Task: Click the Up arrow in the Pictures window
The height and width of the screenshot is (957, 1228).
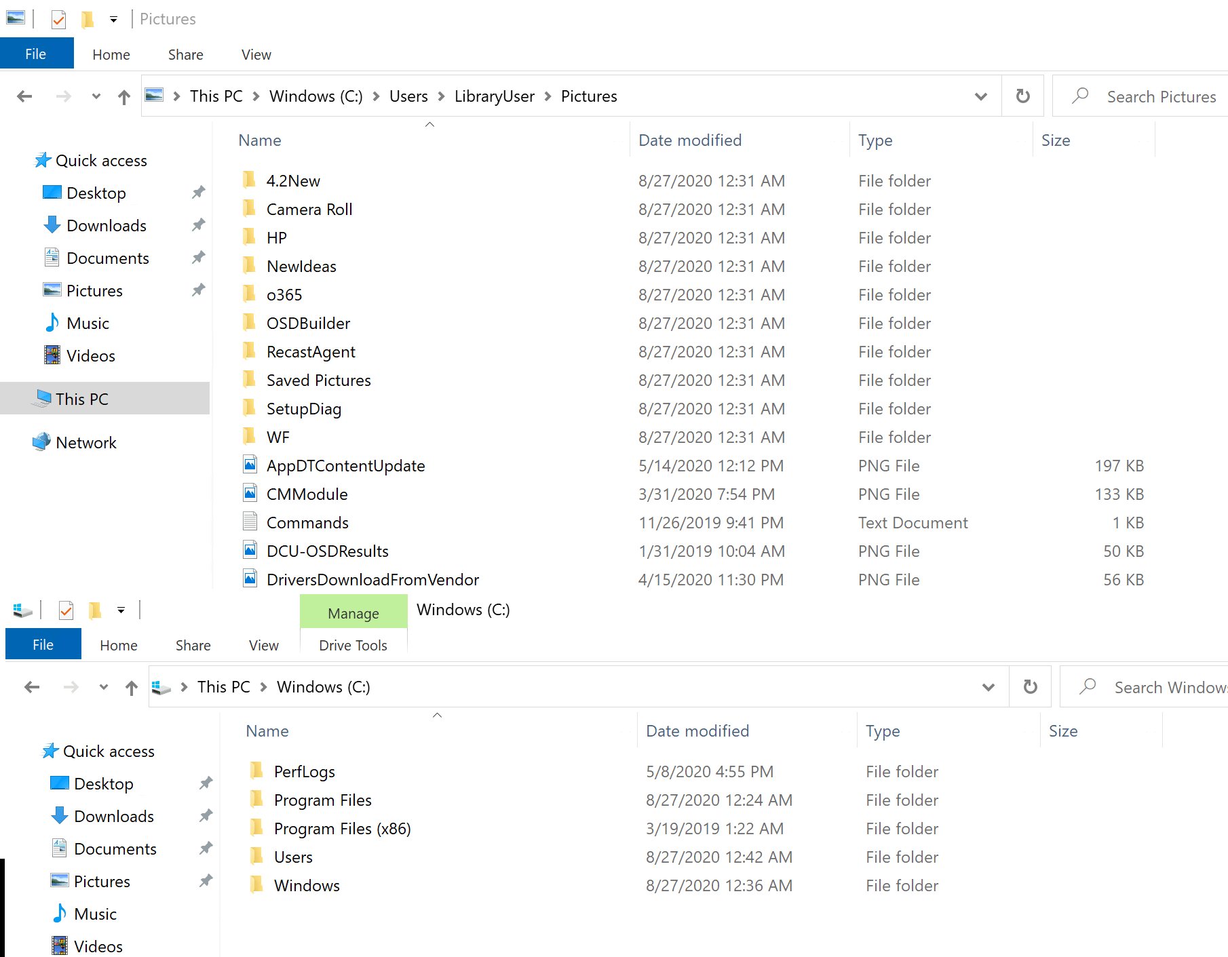Action: click(x=123, y=97)
